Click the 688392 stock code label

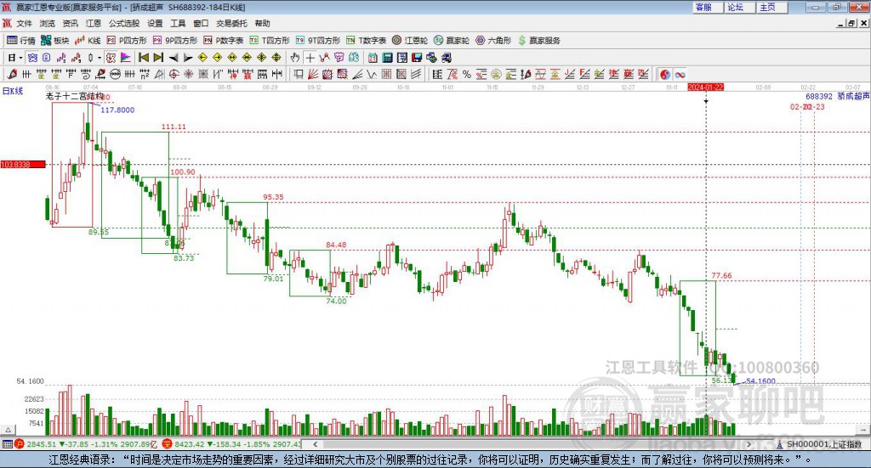(819, 97)
